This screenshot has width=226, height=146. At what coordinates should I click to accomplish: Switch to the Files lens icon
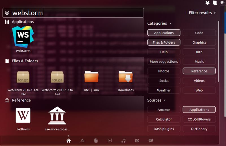pyautogui.click(x=96, y=141)
